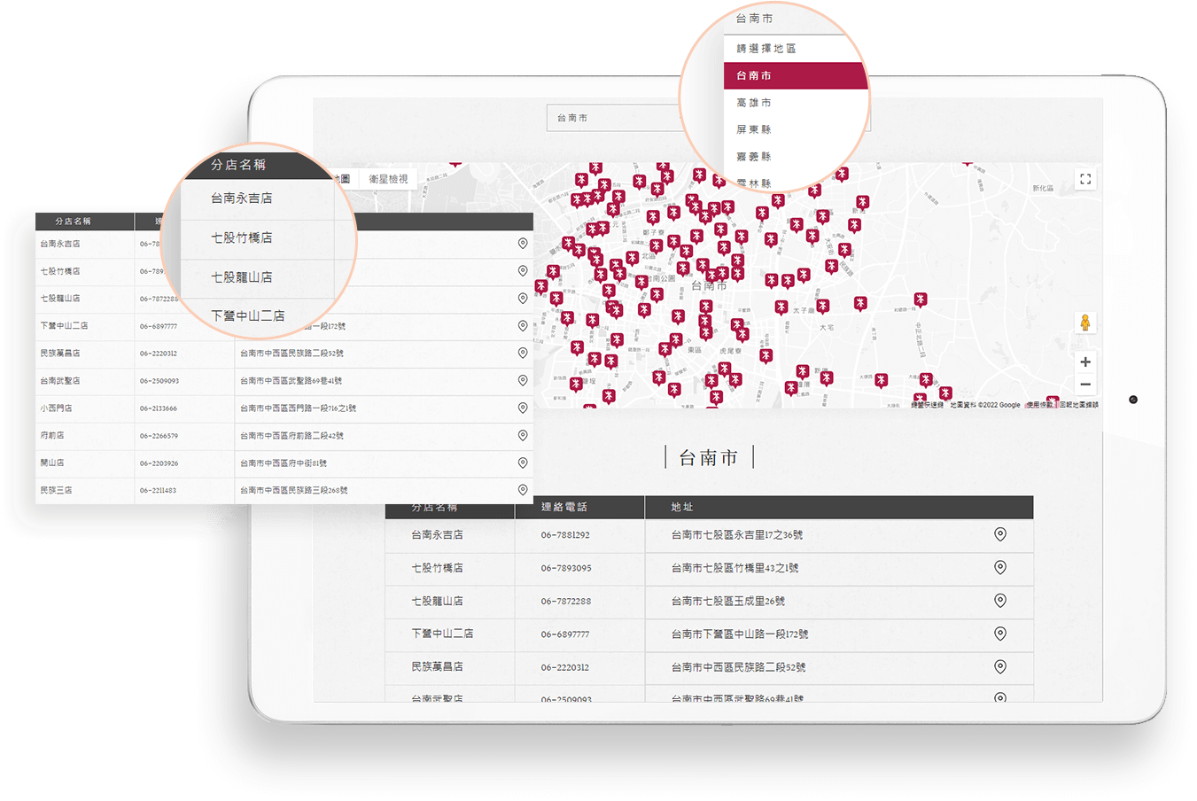This screenshot has height=801, width=1197.
Task: Click 七股龍山店 in the magnified circle
Action: 241,277
